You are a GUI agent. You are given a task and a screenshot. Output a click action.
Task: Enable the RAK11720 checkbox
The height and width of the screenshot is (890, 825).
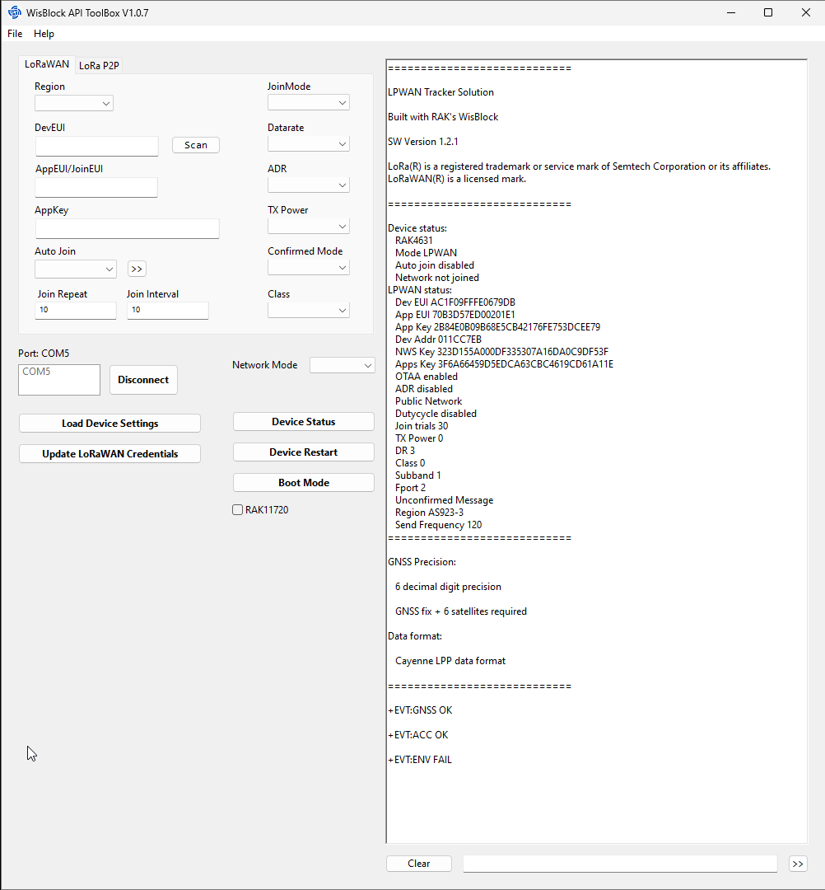(238, 510)
